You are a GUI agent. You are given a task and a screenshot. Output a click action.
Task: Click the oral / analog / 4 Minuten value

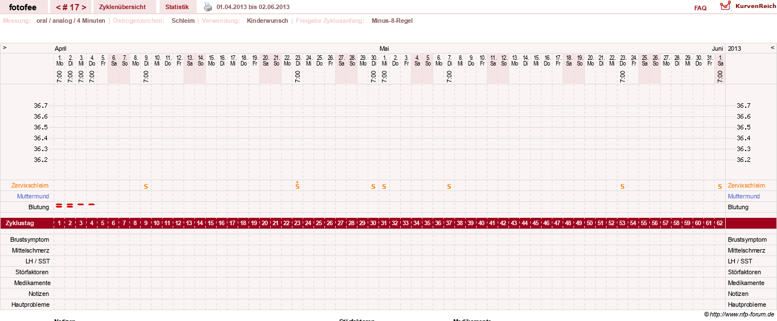pyautogui.click(x=71, y=21)
